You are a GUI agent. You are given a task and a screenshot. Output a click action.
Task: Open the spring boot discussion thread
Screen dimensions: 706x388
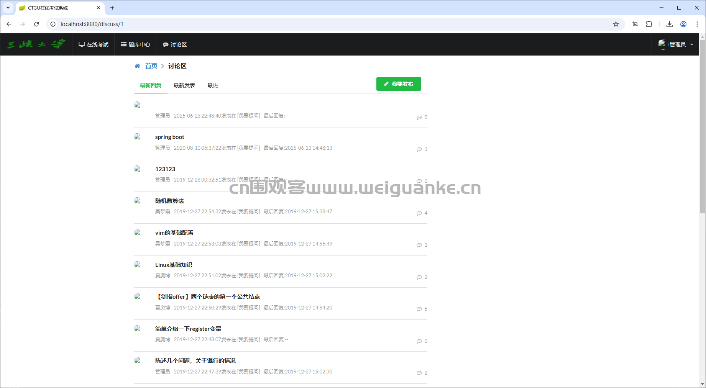pos(169,137)
